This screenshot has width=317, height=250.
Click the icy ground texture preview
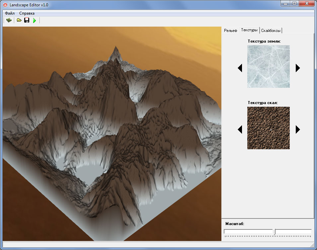point(269,66)
